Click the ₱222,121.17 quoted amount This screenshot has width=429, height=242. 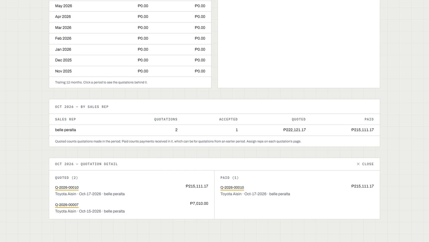click(x=294, y=130)
